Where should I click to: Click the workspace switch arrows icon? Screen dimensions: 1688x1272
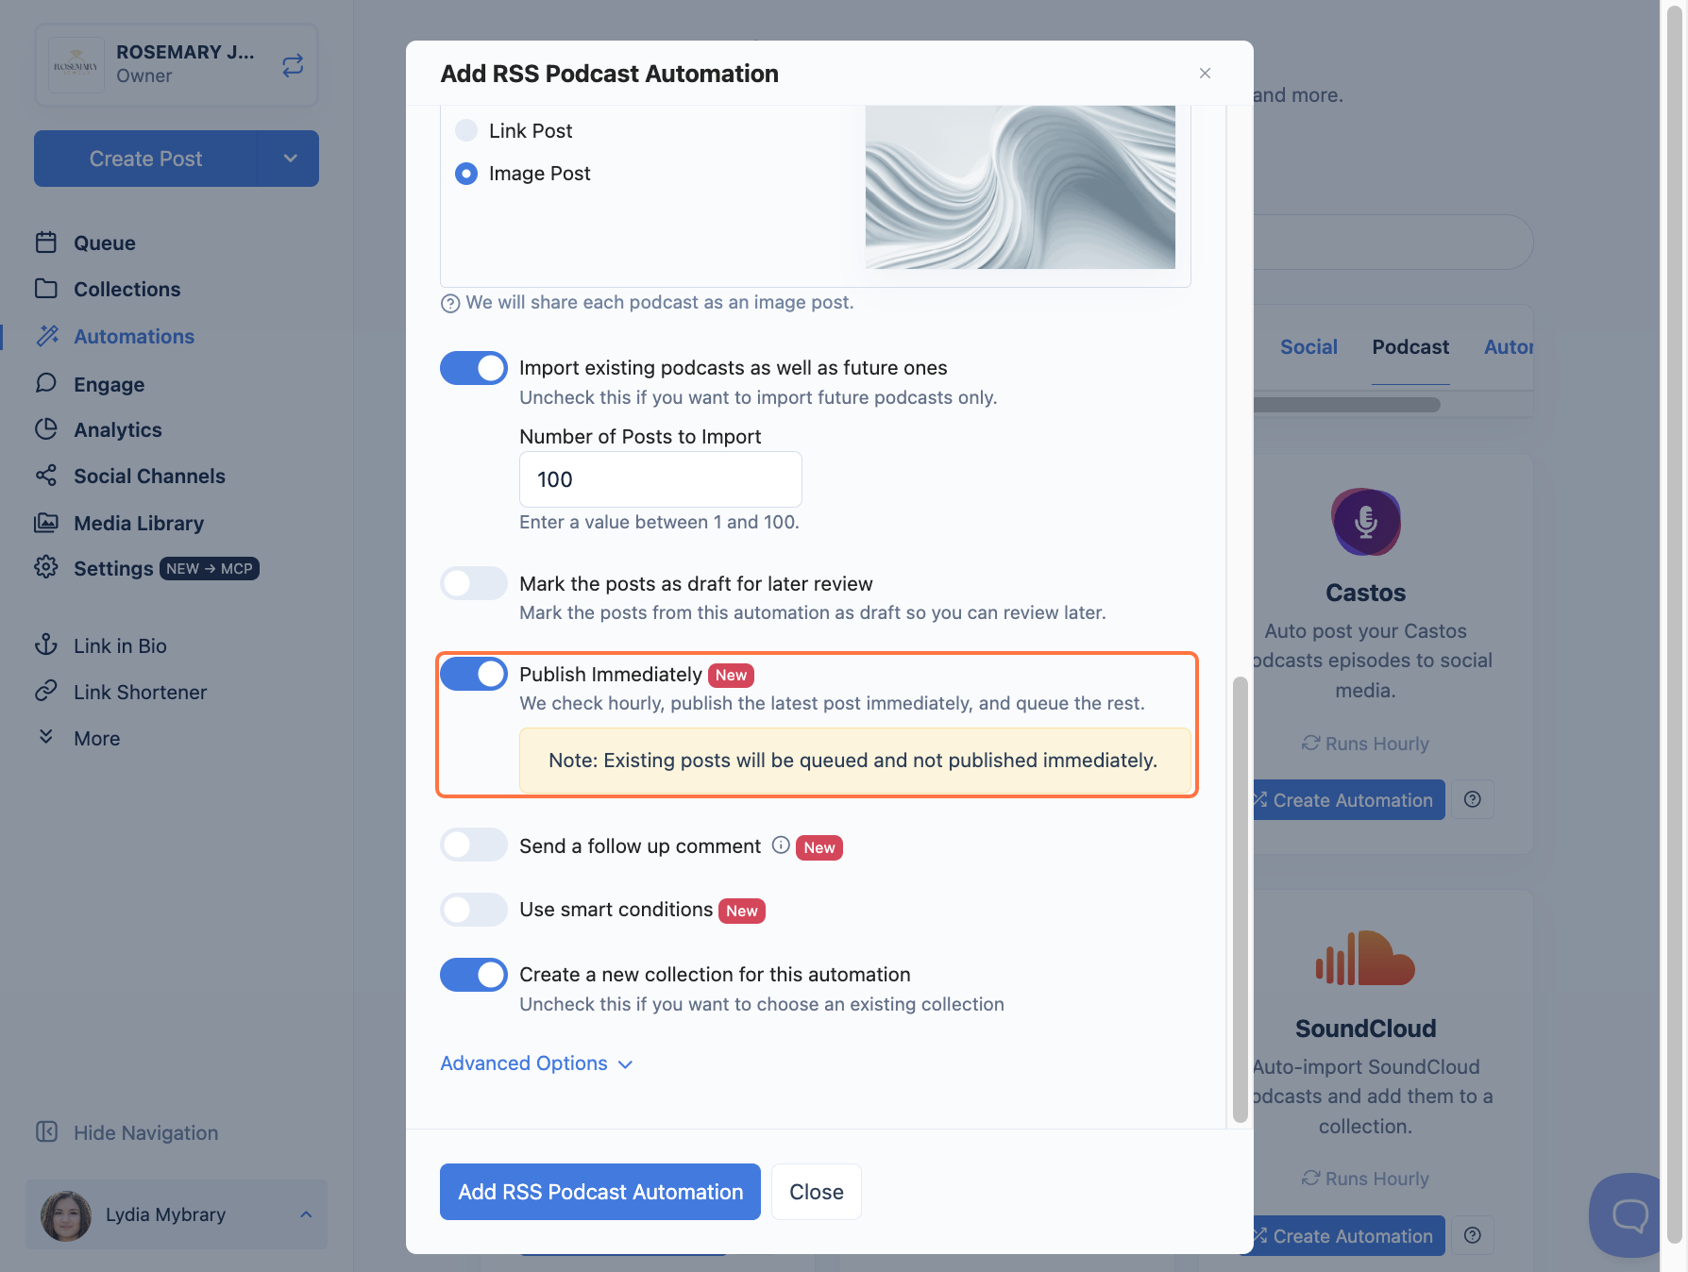pos(293,65)
